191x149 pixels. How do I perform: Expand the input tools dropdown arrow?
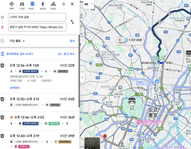pos(92,4)
